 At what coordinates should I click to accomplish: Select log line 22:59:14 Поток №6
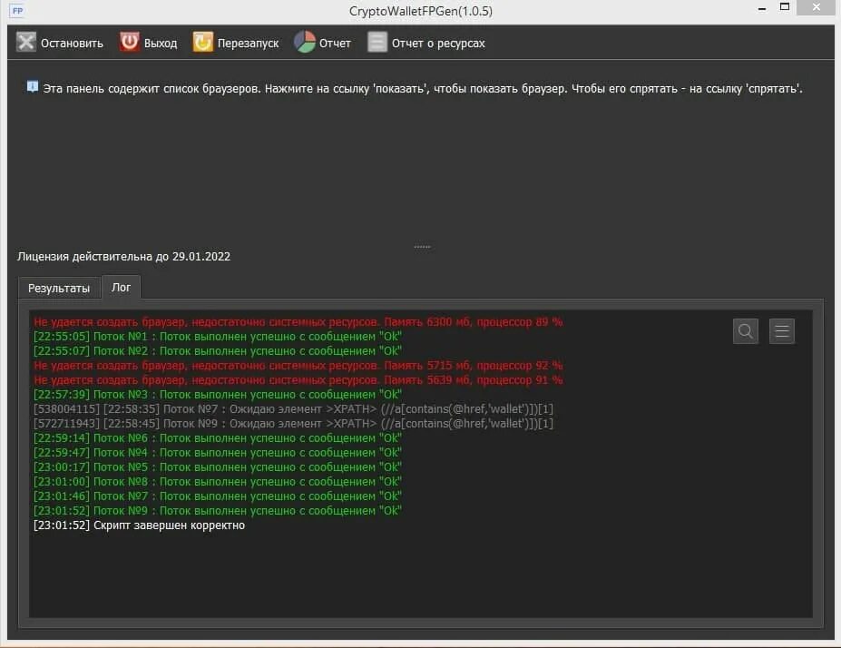[218, 437]
